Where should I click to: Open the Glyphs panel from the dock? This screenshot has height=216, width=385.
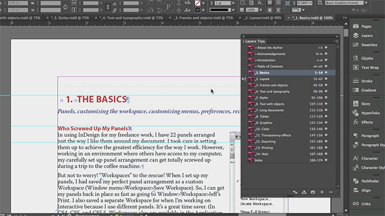pos(363,58)
